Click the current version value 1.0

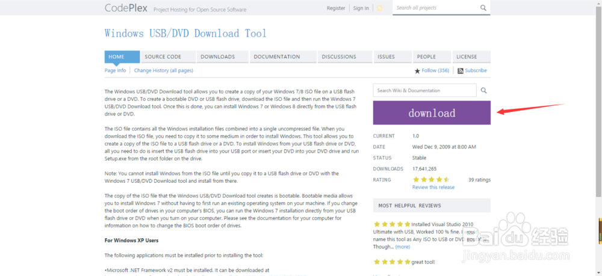pos(415,136)
